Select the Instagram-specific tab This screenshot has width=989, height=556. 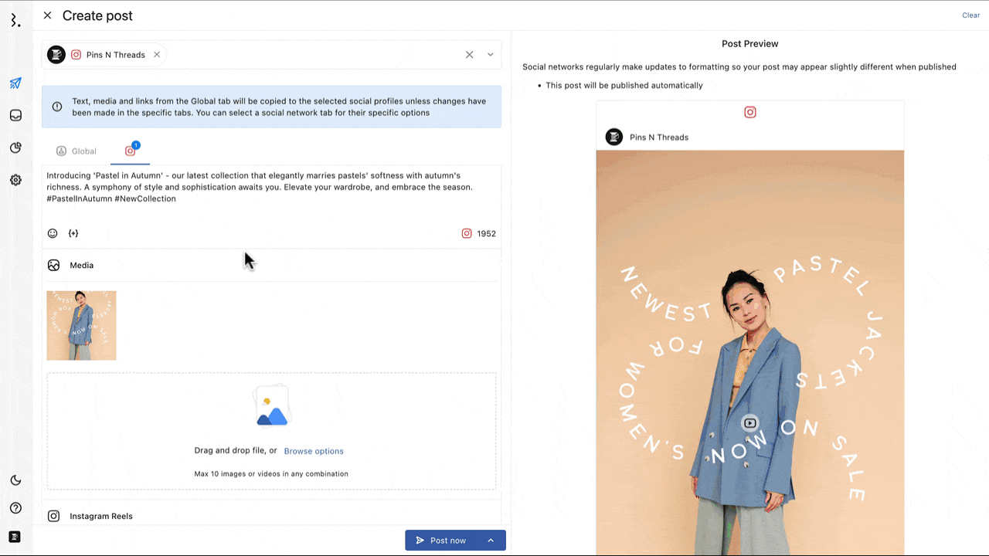(x=130, y=151)
